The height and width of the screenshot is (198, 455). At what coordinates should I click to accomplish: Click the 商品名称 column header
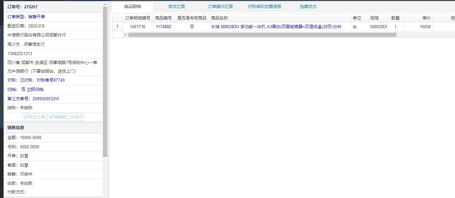(x=280, y=18)
